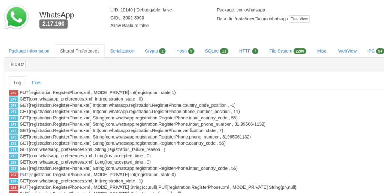Click the blue 279 log entry badge
Viewport: 384px width, 193px height.
[x=13, y=99]
